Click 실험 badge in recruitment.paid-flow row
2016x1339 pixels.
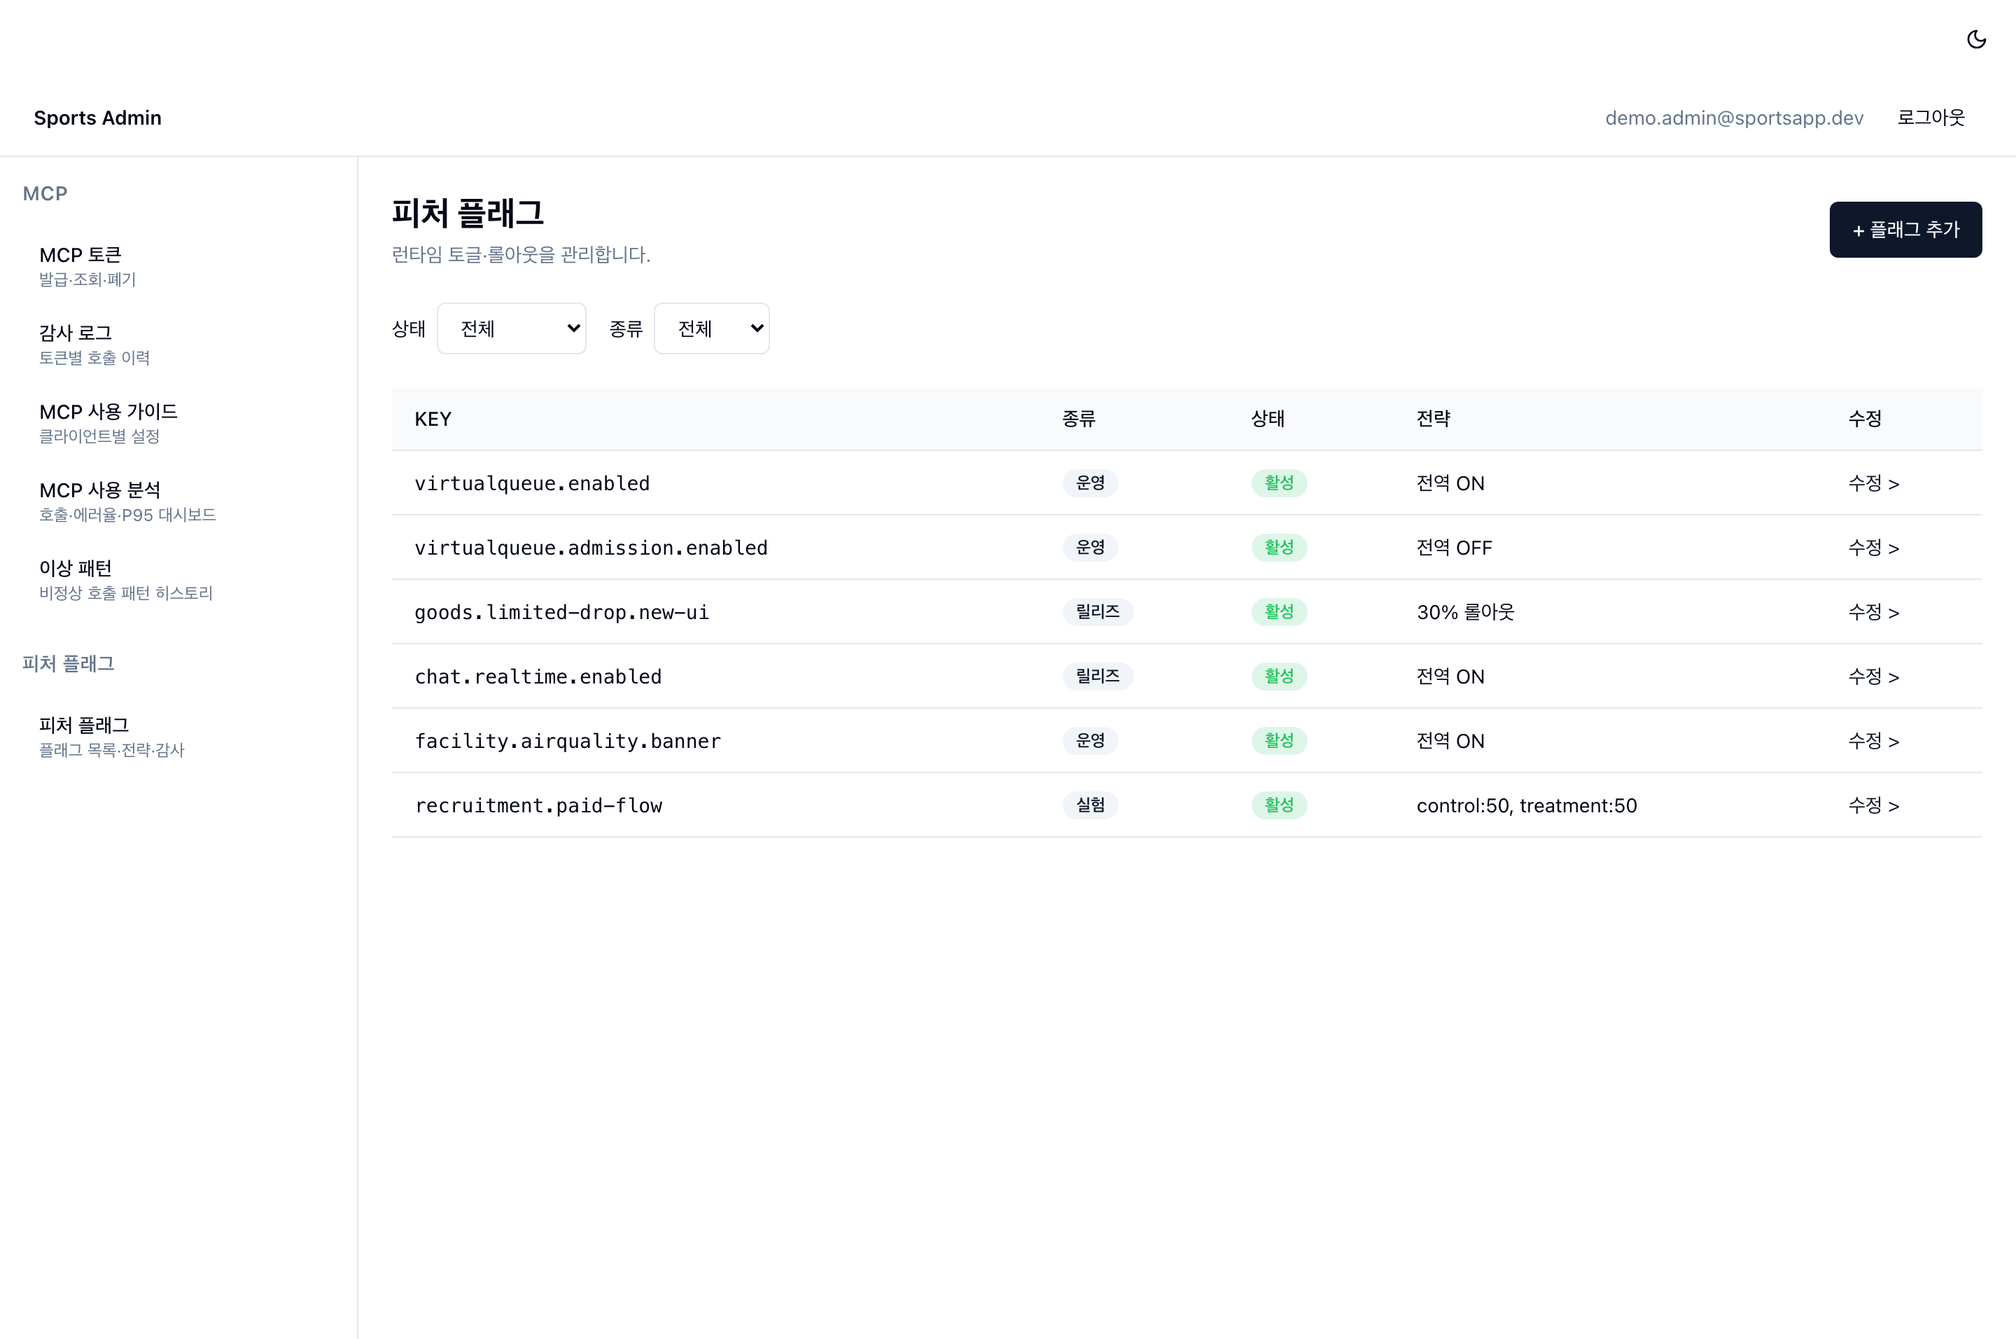tap(1090, 805)
